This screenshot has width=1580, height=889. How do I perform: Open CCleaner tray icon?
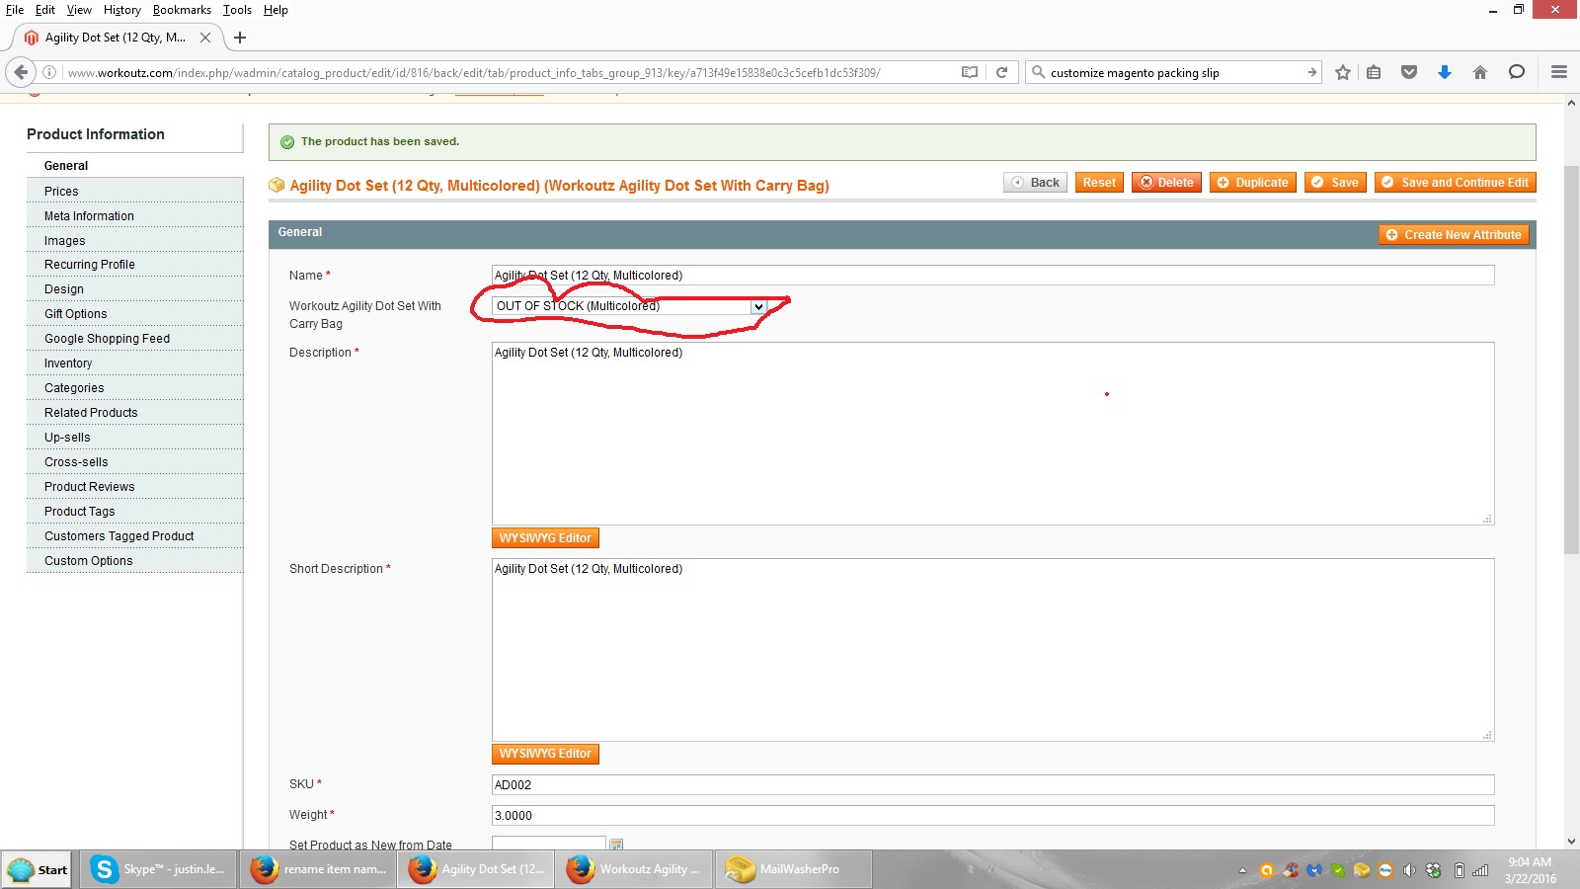pos(1291,870)
